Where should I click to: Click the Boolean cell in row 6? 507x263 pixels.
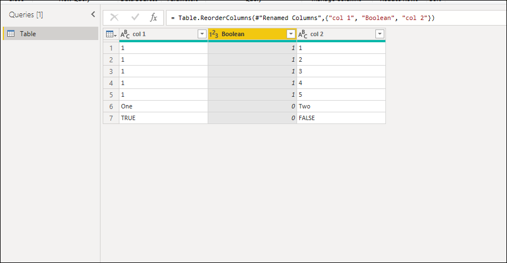pos(252,106)
